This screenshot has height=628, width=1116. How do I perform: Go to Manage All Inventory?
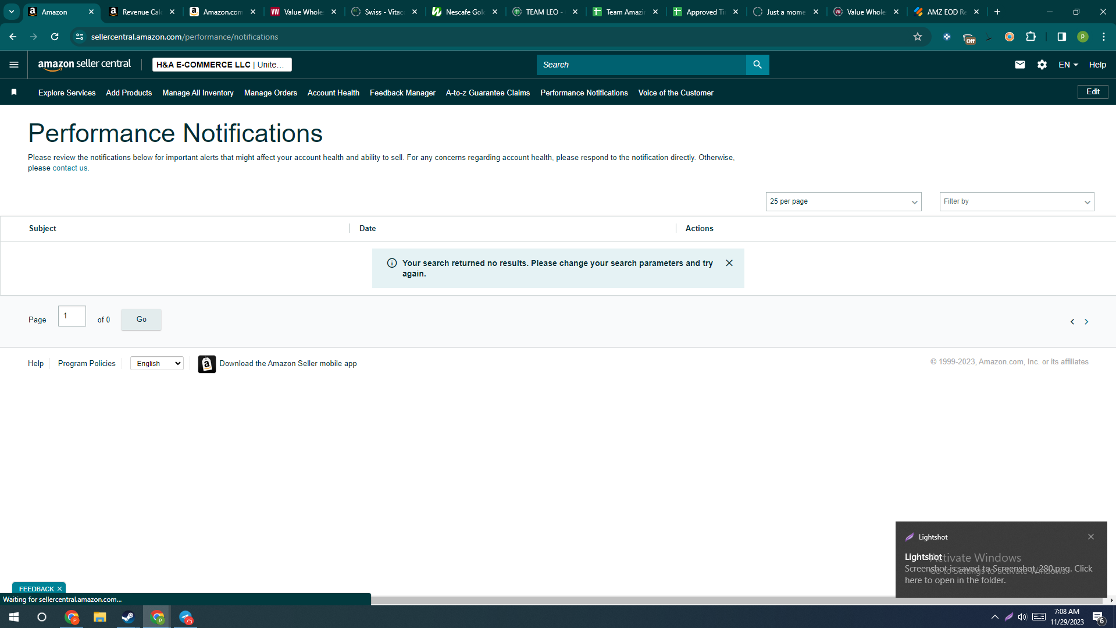coord(198,93)
